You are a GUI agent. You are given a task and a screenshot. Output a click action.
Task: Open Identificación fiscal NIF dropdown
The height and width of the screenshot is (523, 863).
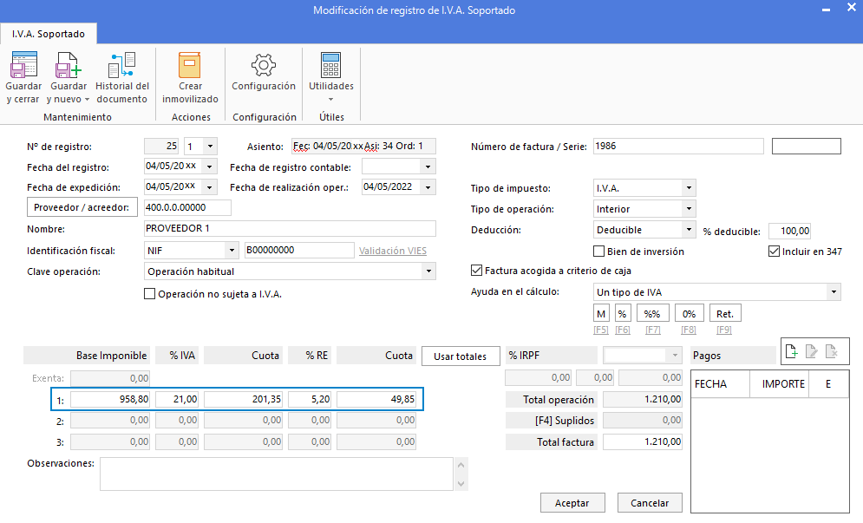232,250
